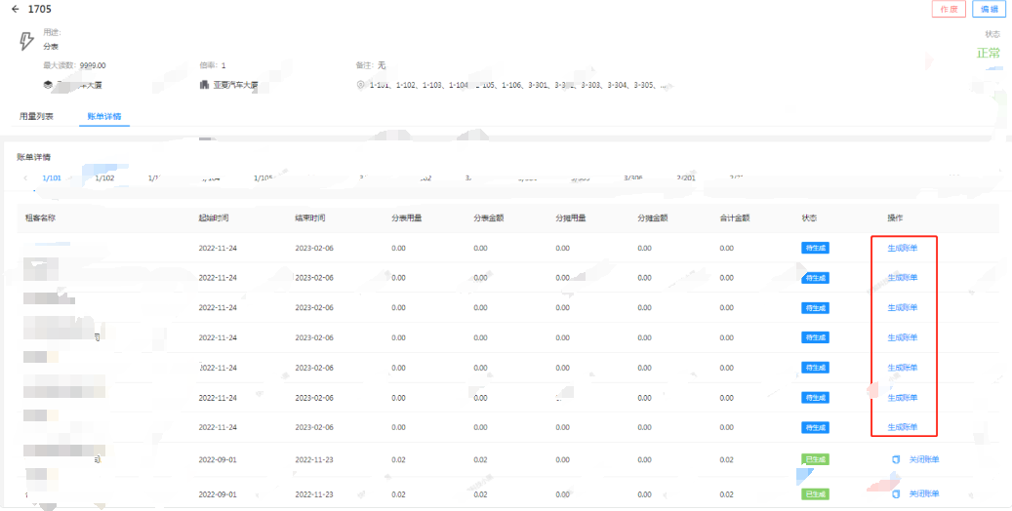Click 生成账单 in the fourth table row
The height and width of the screenshot is (511, 1012).
(902, 337)
